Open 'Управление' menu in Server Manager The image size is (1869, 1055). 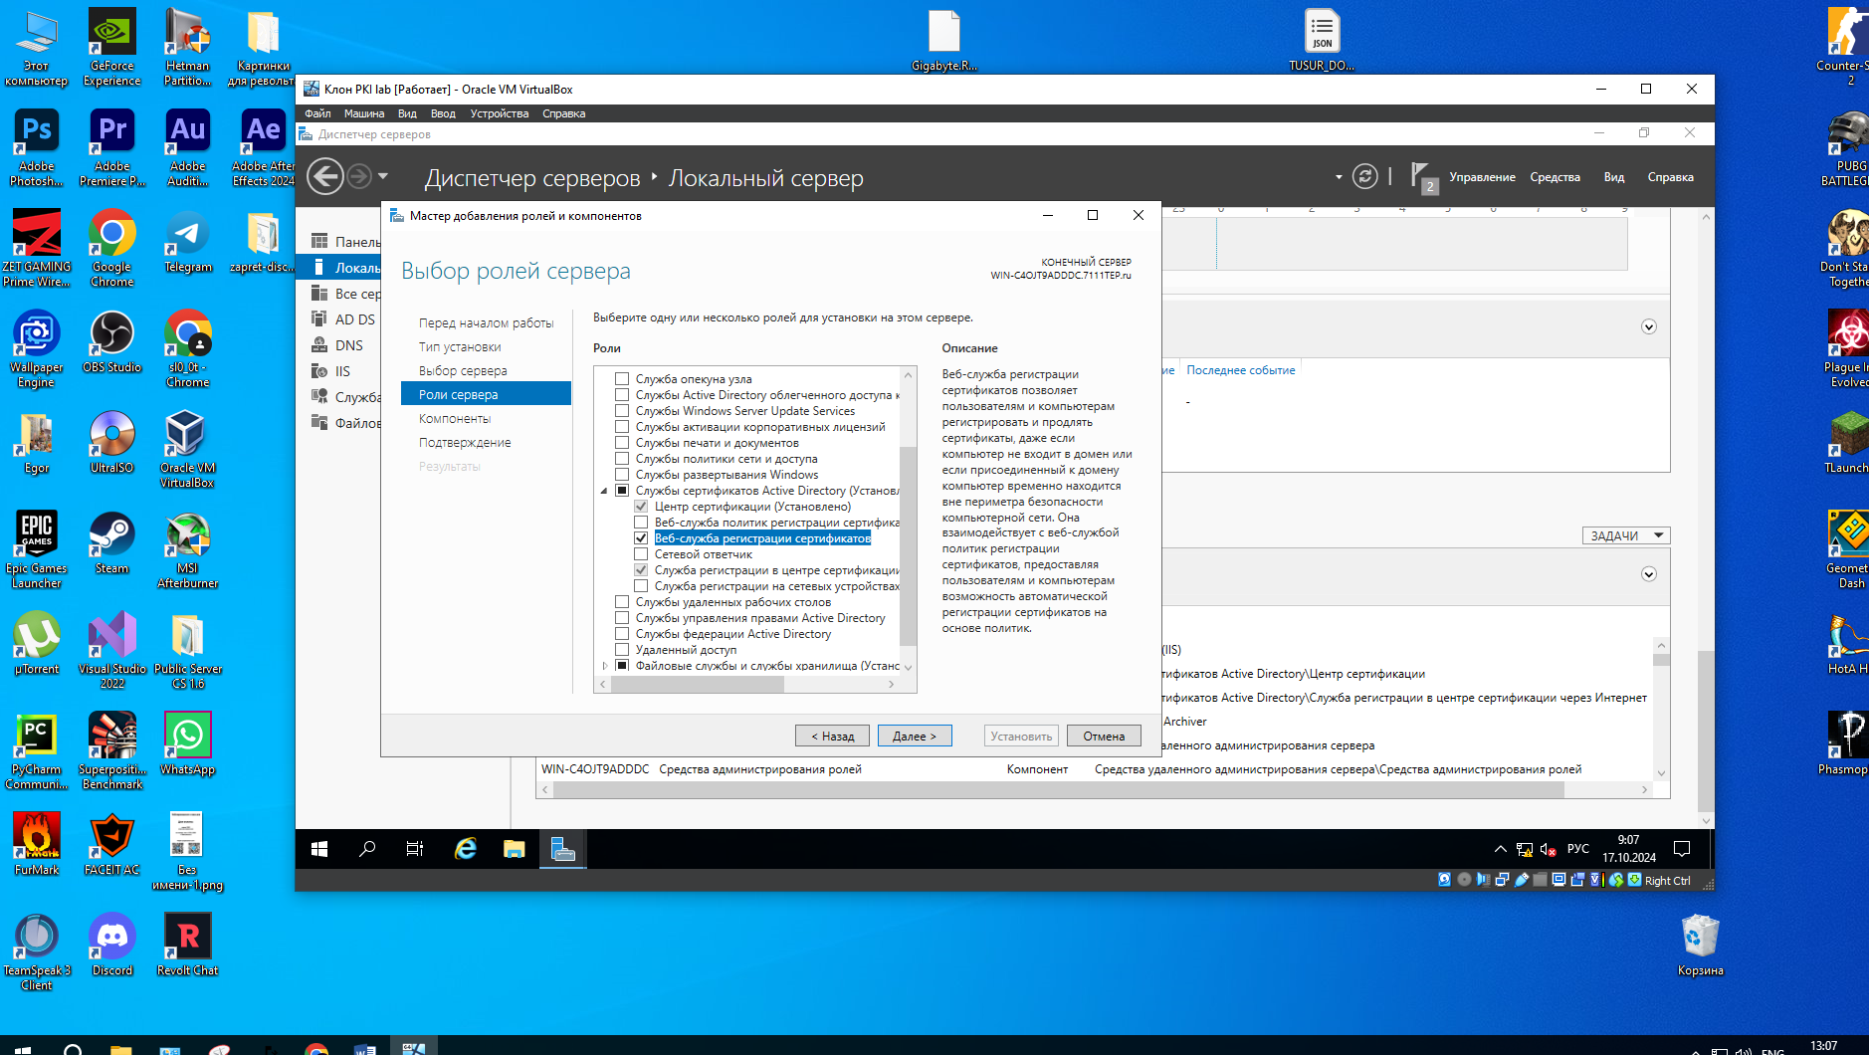point(1482,177)
